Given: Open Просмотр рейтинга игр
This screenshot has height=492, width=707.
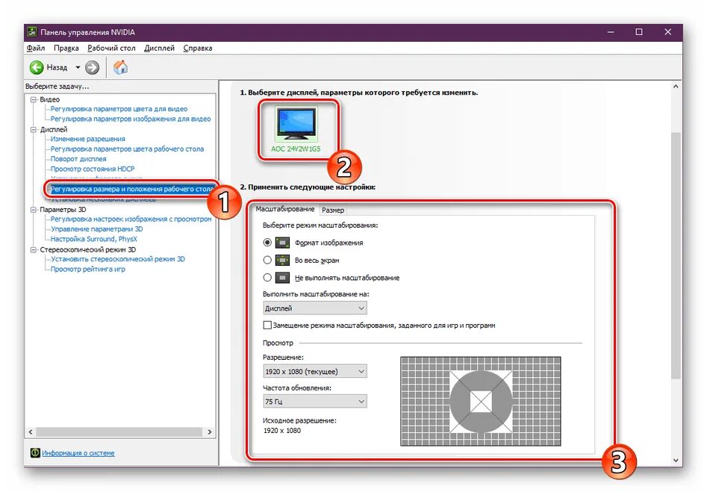Looking at the screenshot, I should click(88, 270).
